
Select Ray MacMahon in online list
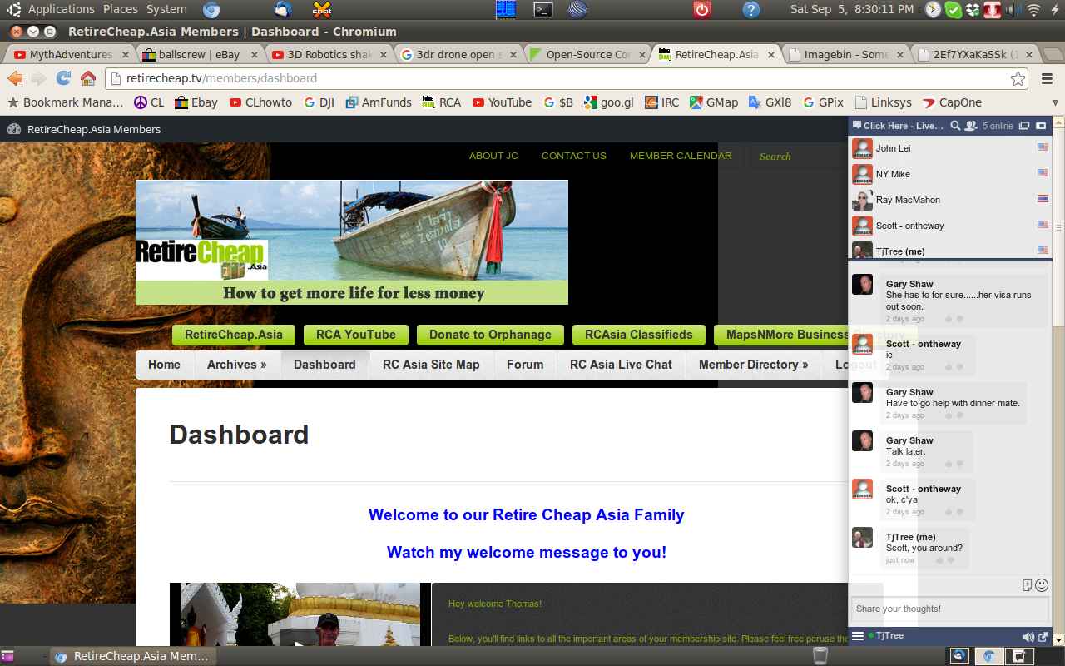(950, 200)
